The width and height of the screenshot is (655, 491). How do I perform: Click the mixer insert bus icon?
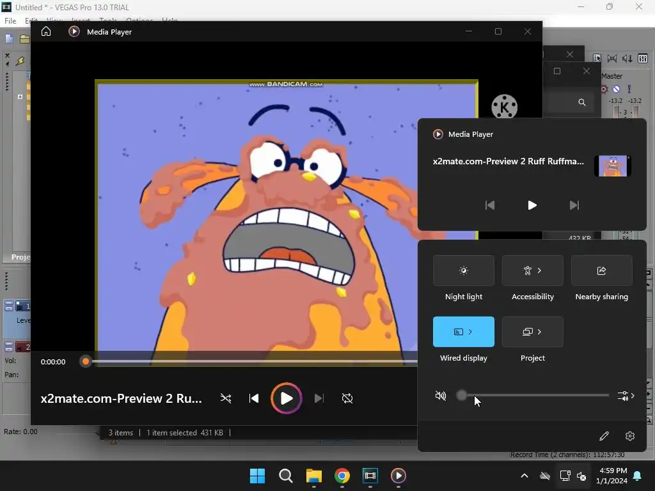click(643, 58)
